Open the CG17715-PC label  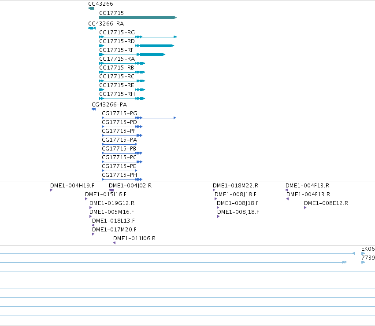(119, 158)
